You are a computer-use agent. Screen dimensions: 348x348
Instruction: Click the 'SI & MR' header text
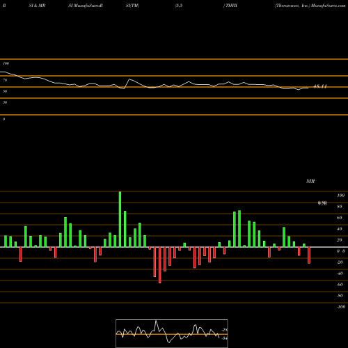(x=37, y=6)
